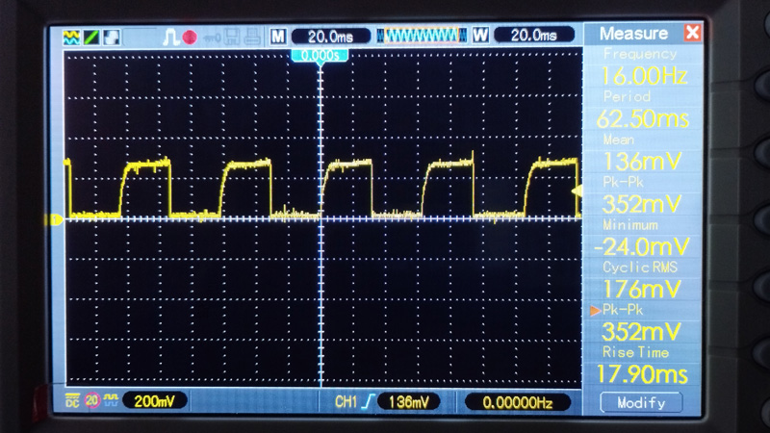Click the CH1 rising edge trigger icon
Screen dimensions: 770x433
click(367, 400)
